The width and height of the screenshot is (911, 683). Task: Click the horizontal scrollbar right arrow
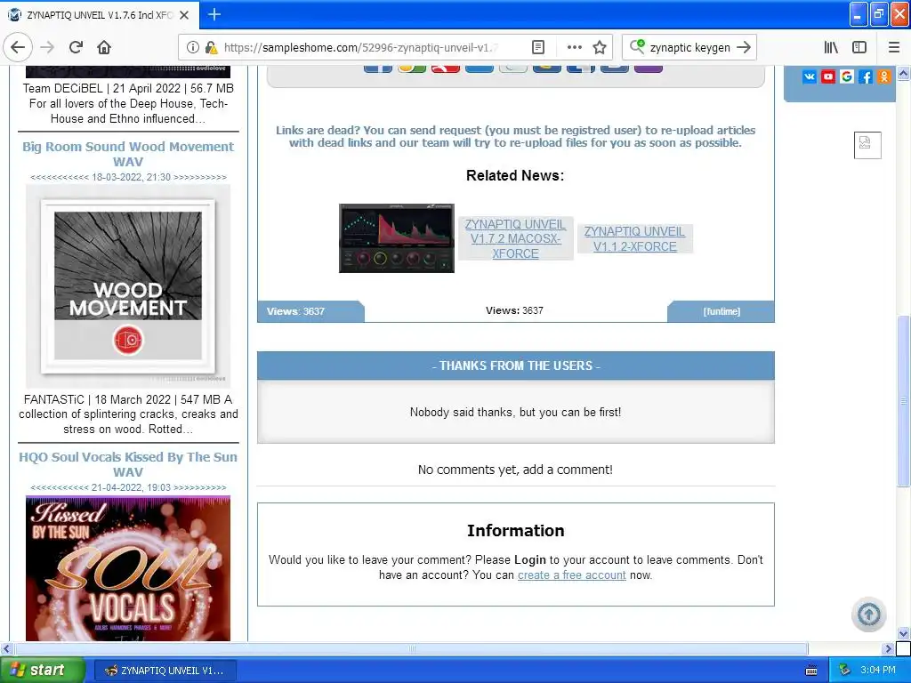pyautogui.click(x=888, y=648)
